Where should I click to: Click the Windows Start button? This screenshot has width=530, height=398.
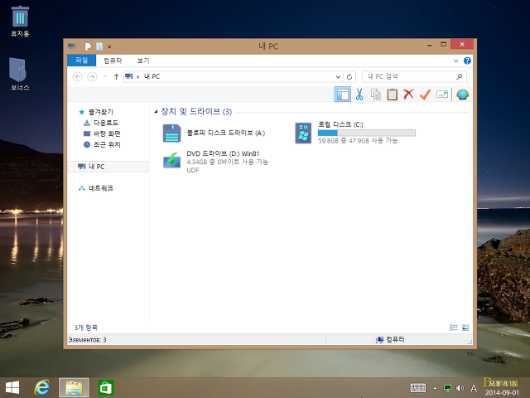[12, 387]
